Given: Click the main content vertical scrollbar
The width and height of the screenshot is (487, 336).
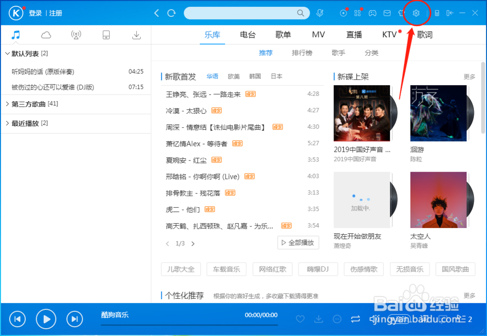Looking at the screenshot, I should (x=483, y=98).
